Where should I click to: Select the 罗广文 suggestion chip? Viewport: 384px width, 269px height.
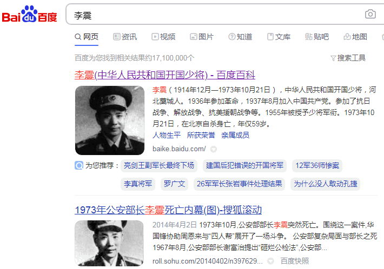[x=174, y=184]
